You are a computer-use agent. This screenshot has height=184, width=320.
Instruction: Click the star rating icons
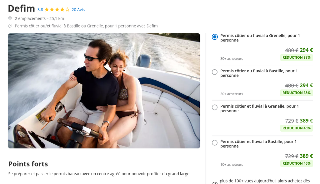click(57, 10)
